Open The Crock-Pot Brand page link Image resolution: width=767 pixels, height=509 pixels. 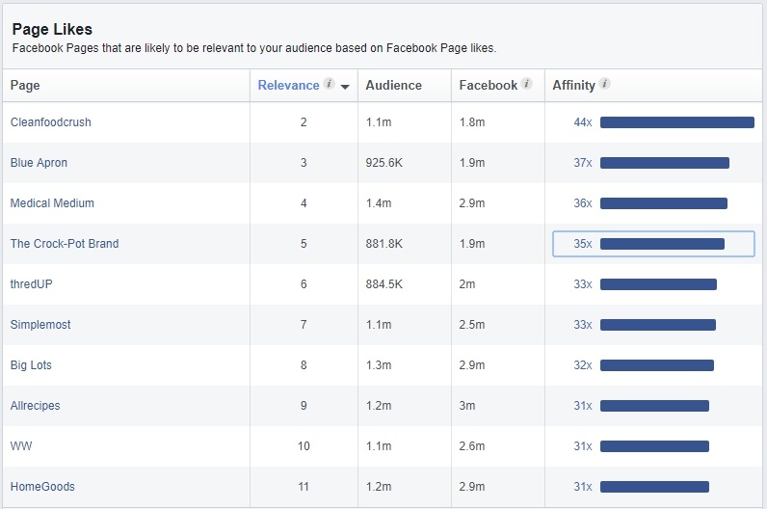click(x=65, y=243)
